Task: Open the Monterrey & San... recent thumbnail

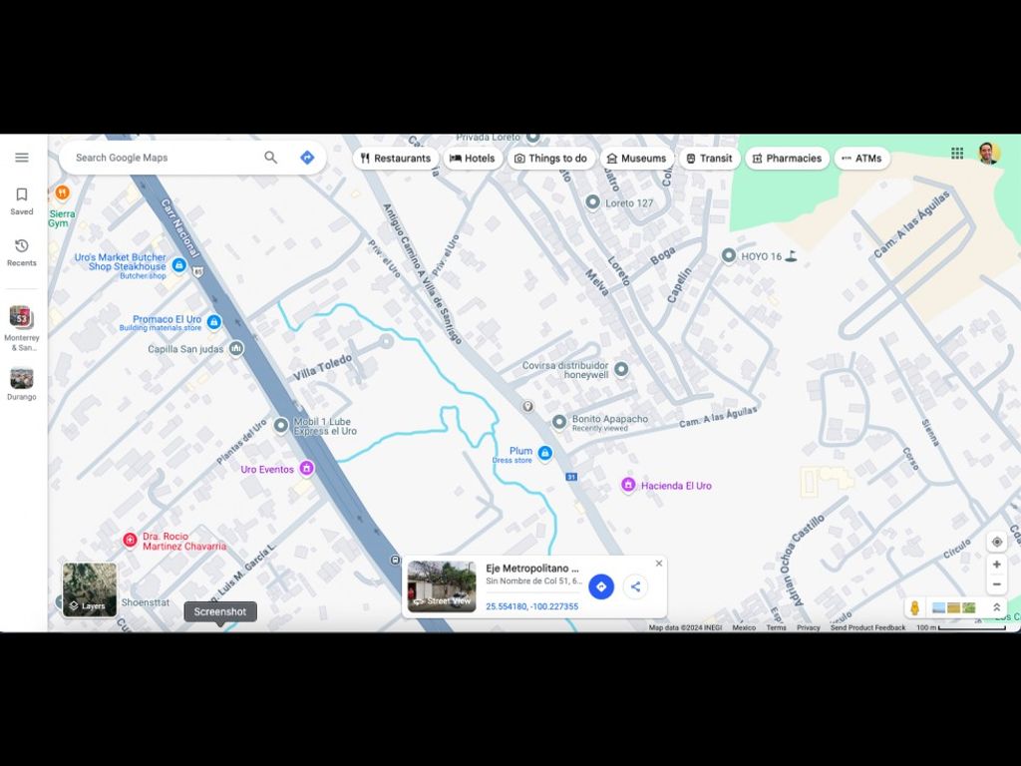Action: pos(22,328)
